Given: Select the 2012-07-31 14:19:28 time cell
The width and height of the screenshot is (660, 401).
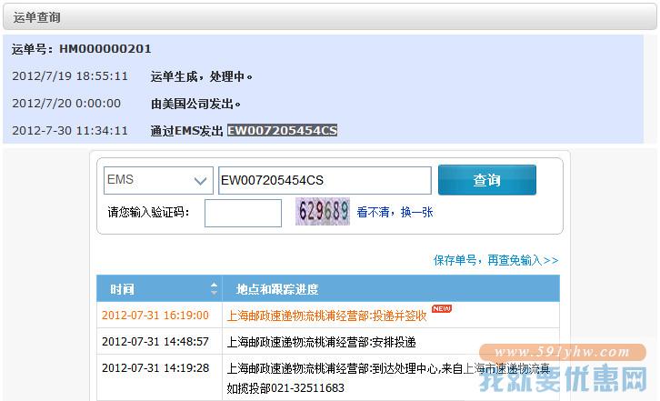Looking at the screenshot, I should [155, 368].
